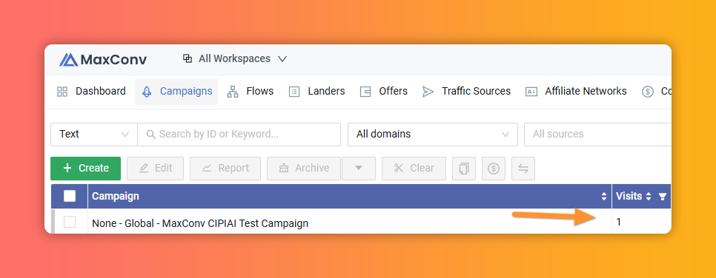
Task: Click the Report button
Action: (x=225, y=169)
